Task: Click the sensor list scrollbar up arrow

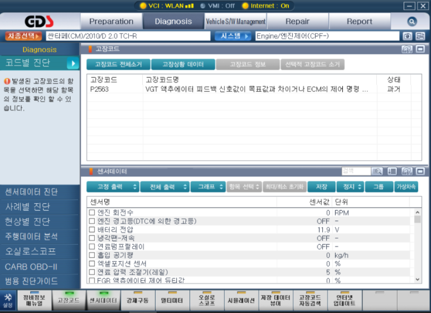Action: tap(418, 212)
